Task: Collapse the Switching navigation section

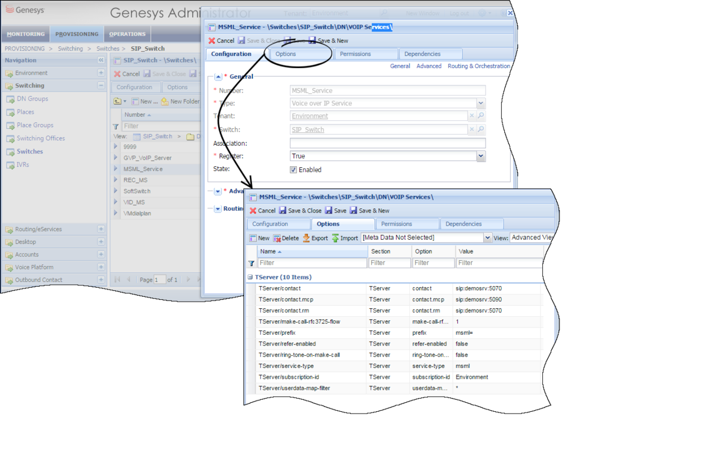Action: (x=101, y=86)
